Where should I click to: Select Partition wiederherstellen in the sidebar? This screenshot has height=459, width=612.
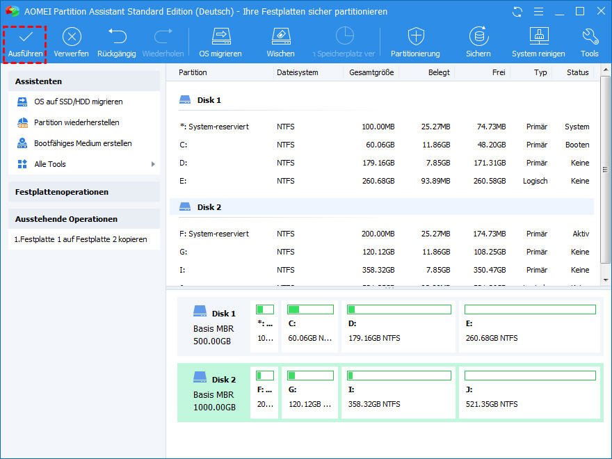click(76, 122)
